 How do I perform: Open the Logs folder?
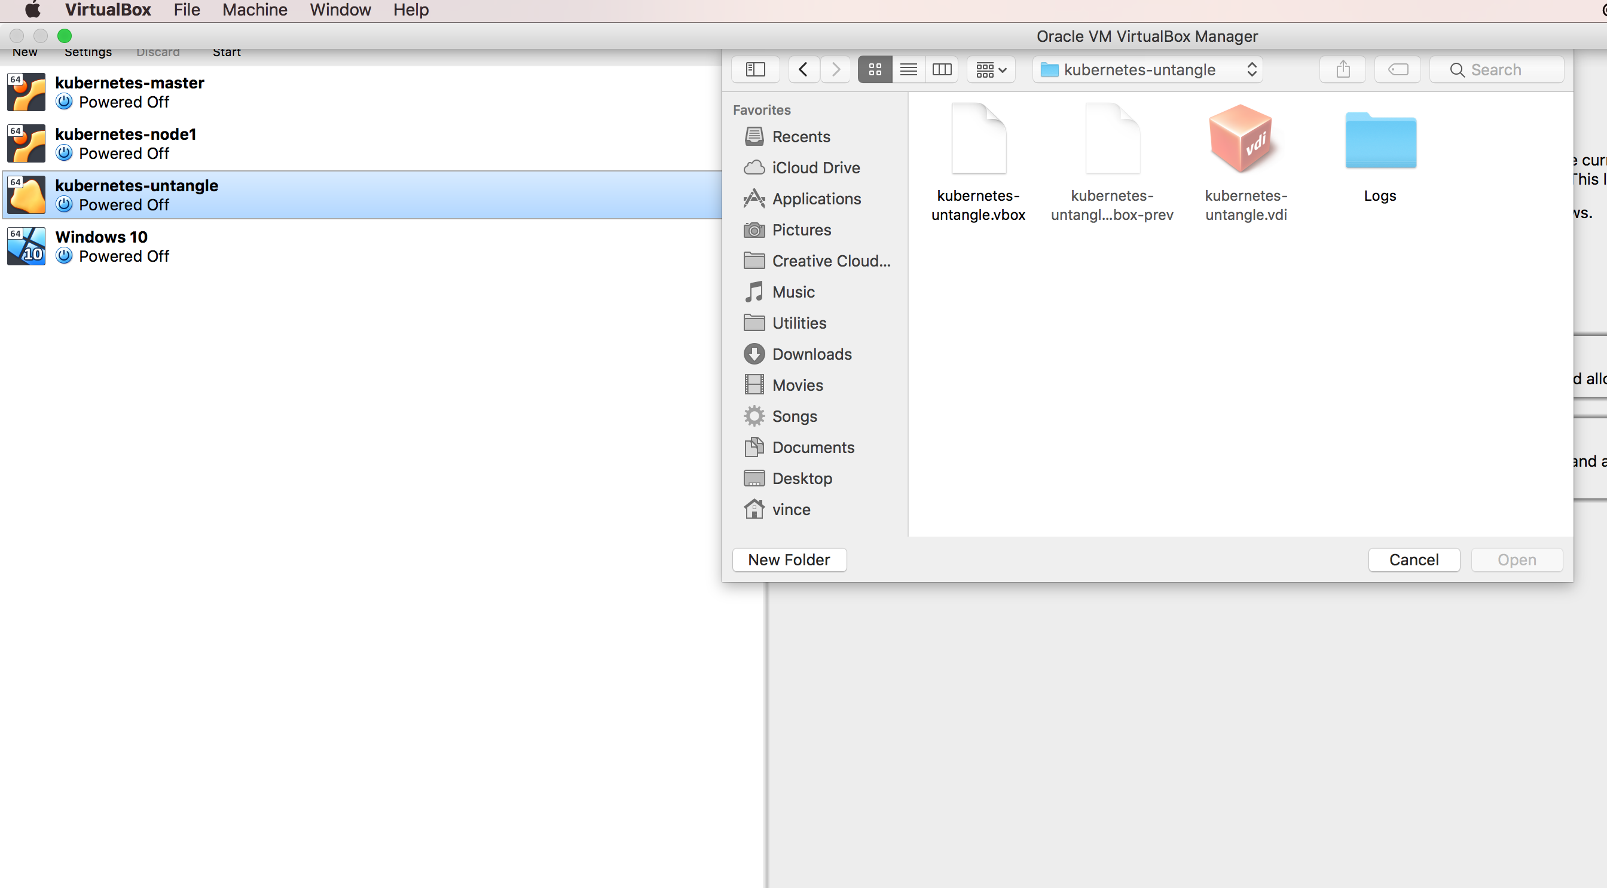[1380, 153]
